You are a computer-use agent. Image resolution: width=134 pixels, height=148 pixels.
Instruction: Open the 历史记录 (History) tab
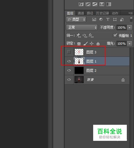click(x=102, y=13)
